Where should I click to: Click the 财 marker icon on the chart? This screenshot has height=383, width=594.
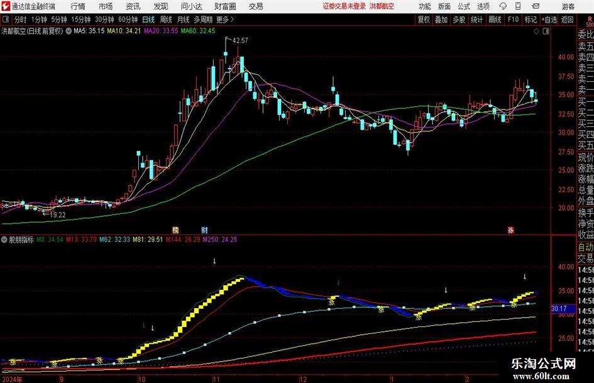click(x=204, y=230)
